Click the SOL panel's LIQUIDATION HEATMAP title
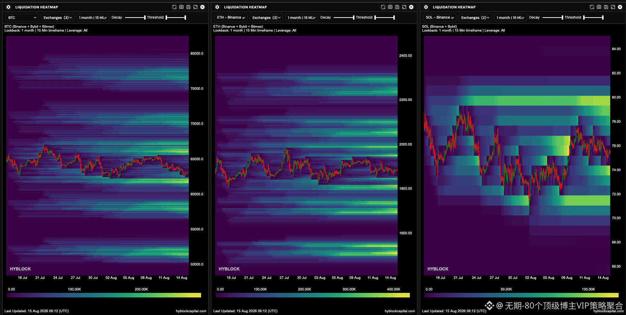626x315 pixels. click(454, 7)
